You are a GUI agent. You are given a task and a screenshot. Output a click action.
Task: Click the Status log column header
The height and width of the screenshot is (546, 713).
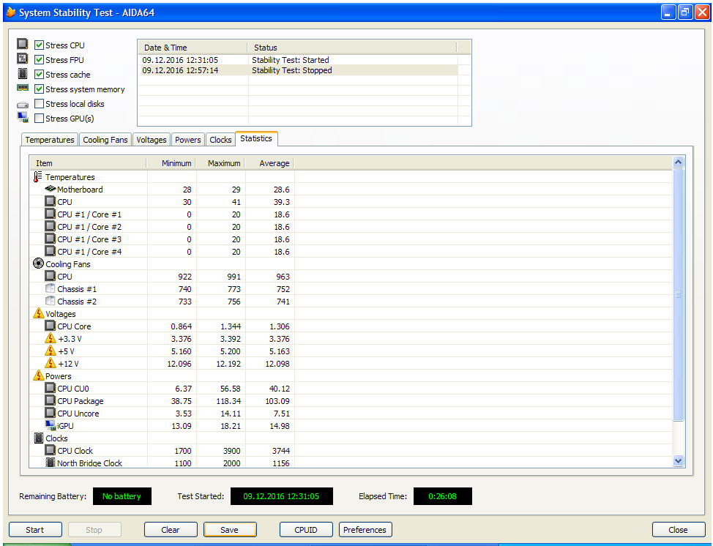[352, 48]
